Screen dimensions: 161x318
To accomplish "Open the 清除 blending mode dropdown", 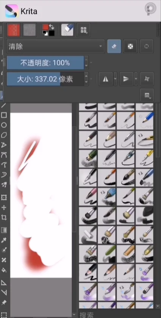I will coord(56,46).
